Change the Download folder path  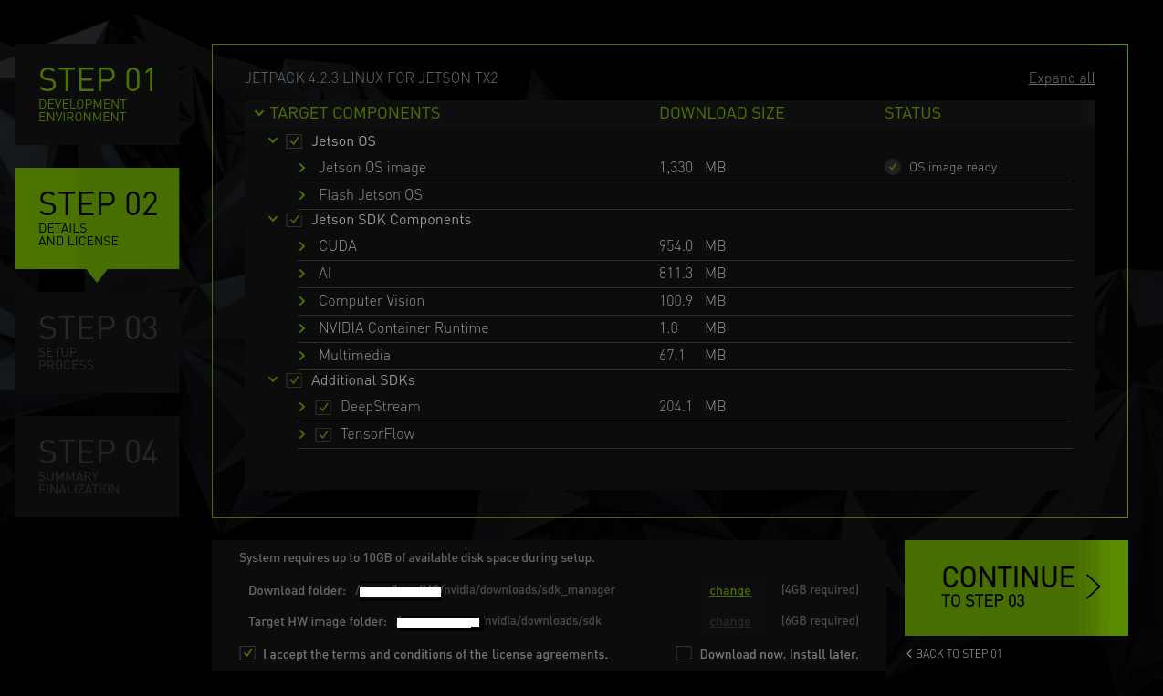pos(730,590)
